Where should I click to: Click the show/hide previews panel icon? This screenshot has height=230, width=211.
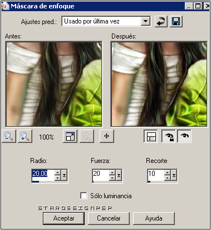(151, 136)
